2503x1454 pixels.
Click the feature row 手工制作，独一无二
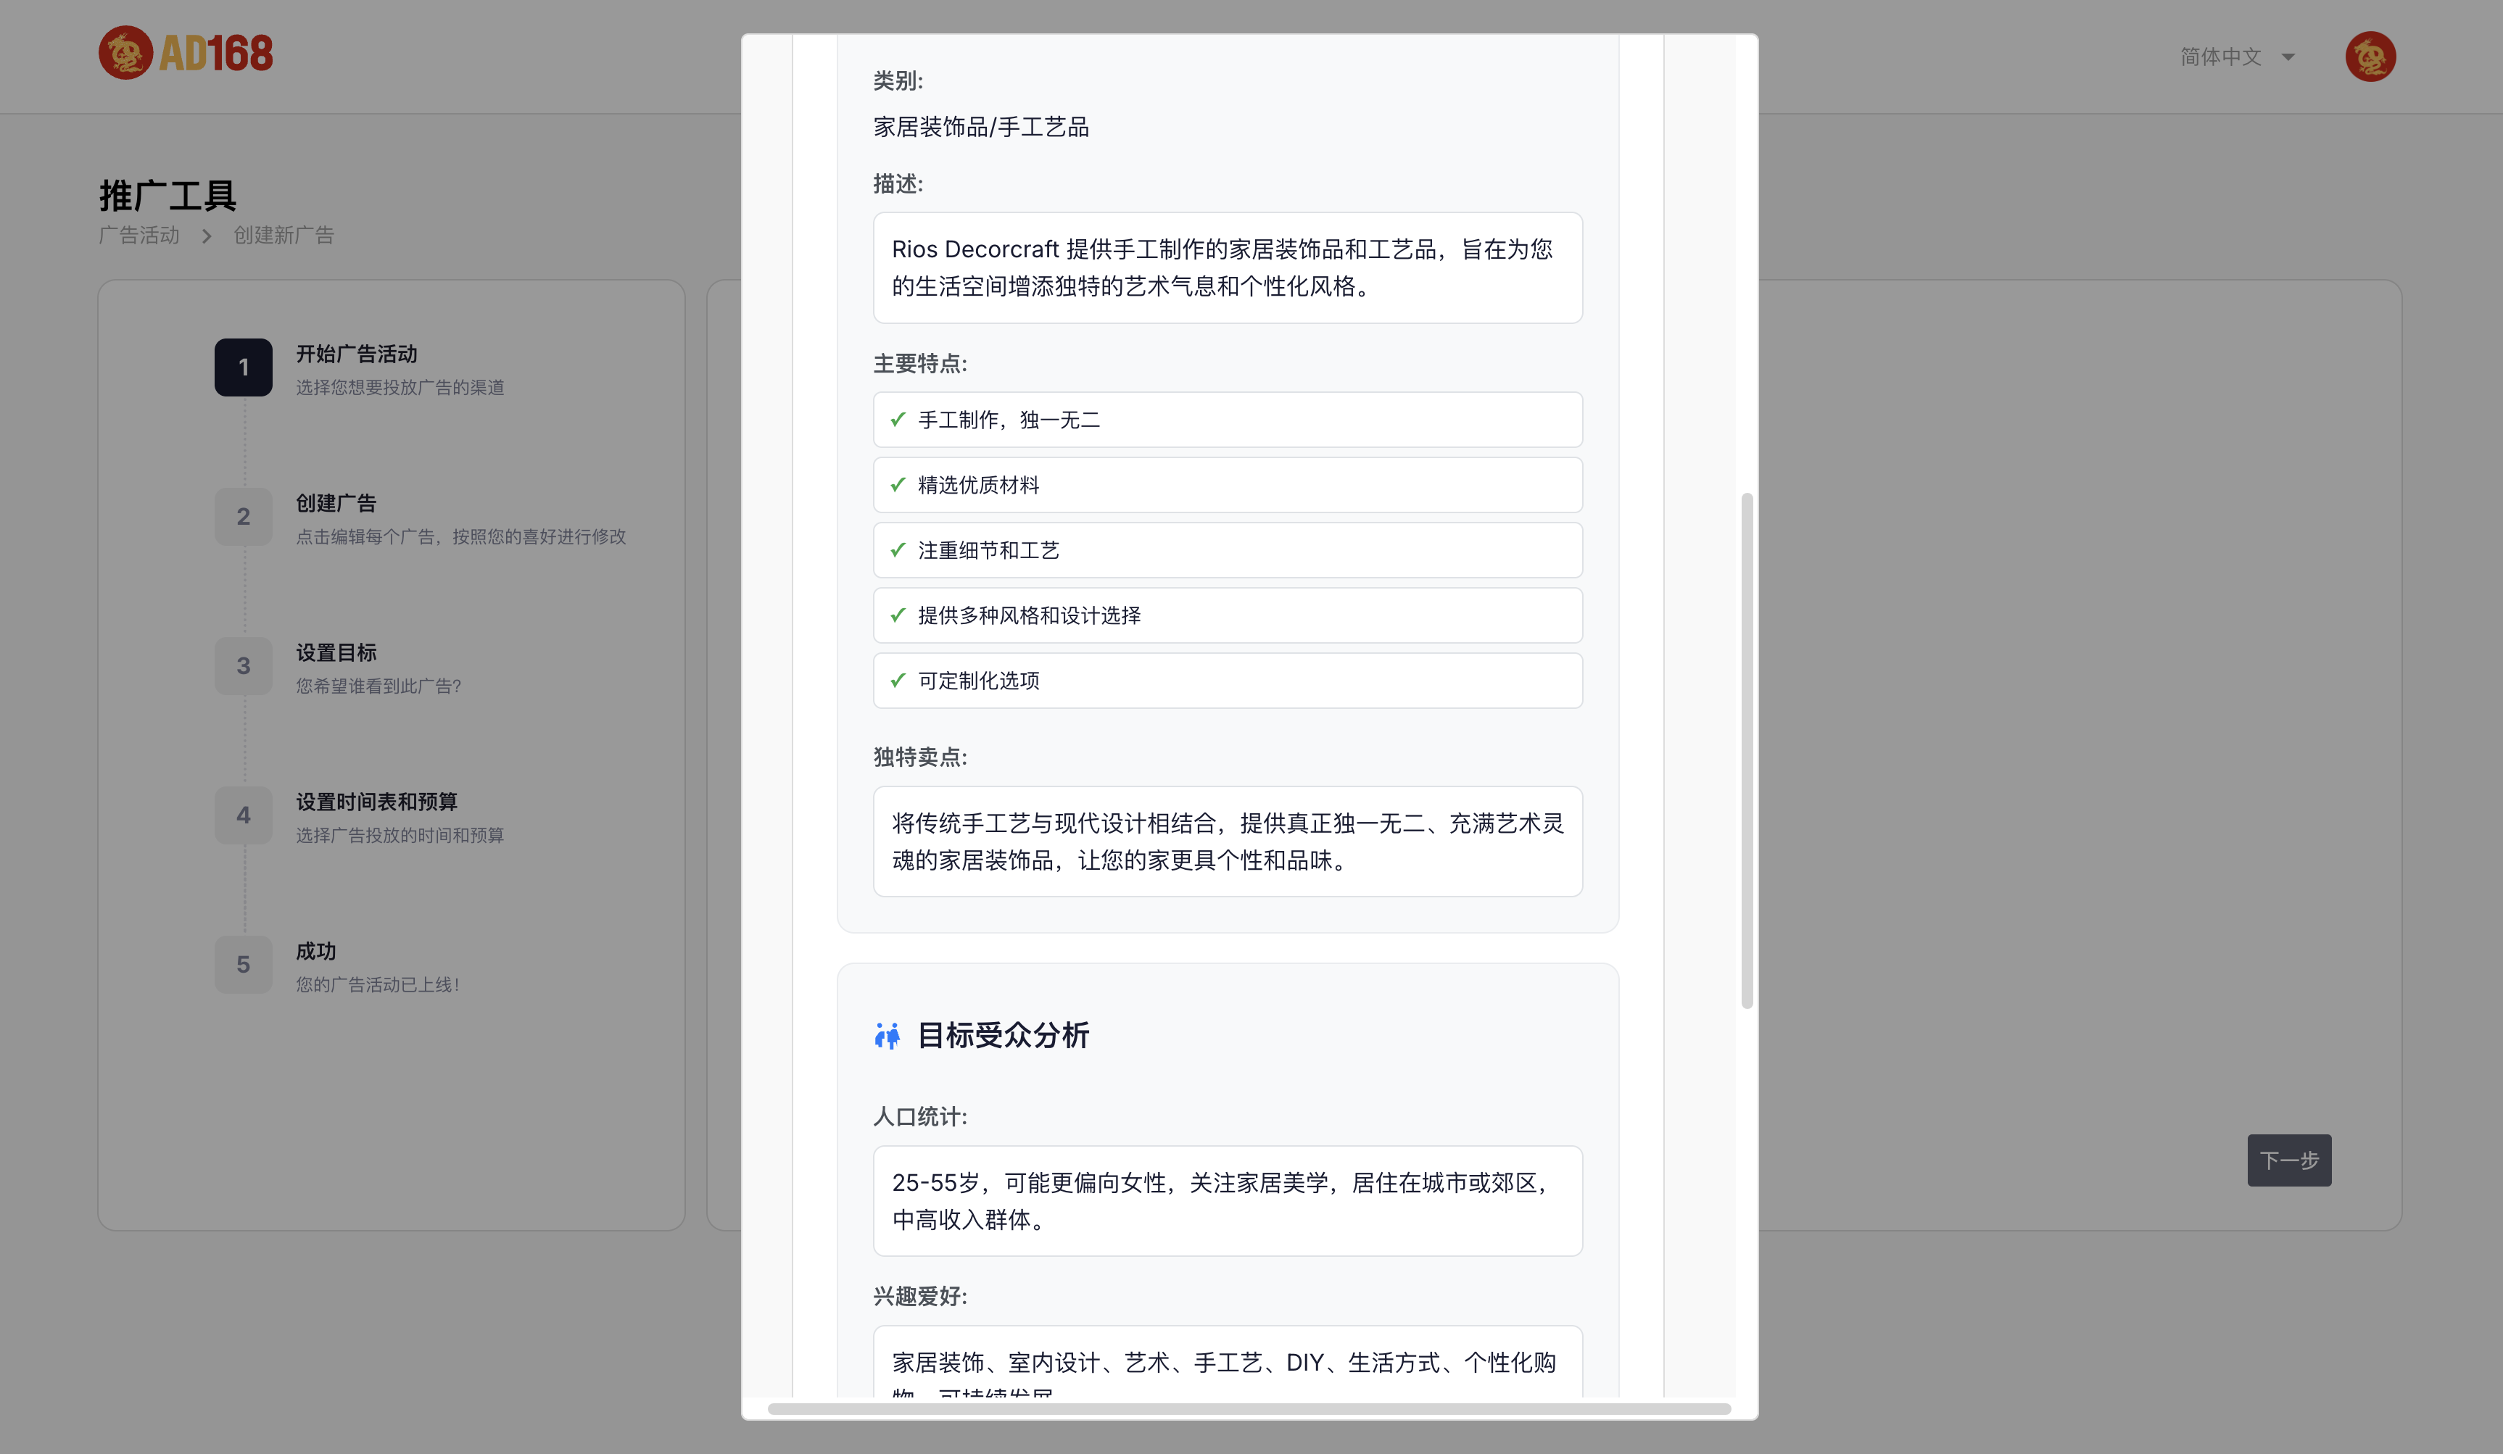click(1228, 419)
